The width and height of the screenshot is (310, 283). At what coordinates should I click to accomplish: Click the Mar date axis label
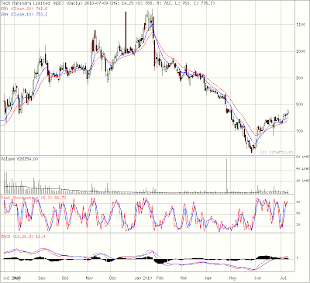tap(184, 278)
